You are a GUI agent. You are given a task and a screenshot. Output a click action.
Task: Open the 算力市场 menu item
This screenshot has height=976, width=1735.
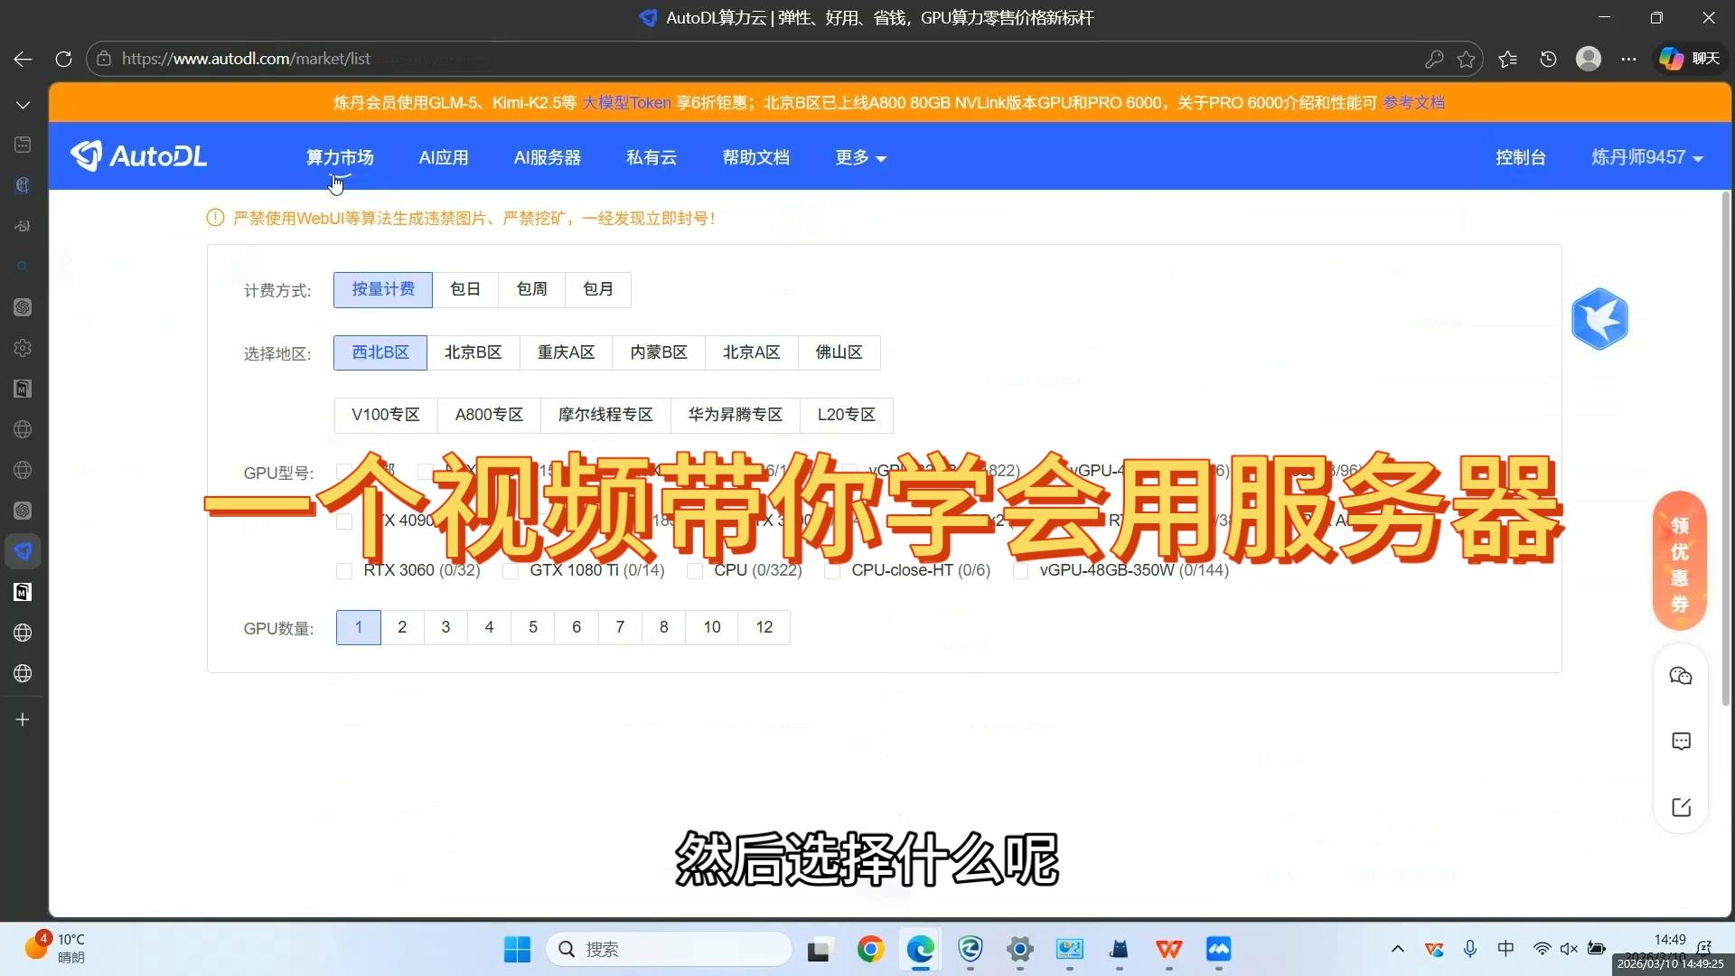point(340,157)
